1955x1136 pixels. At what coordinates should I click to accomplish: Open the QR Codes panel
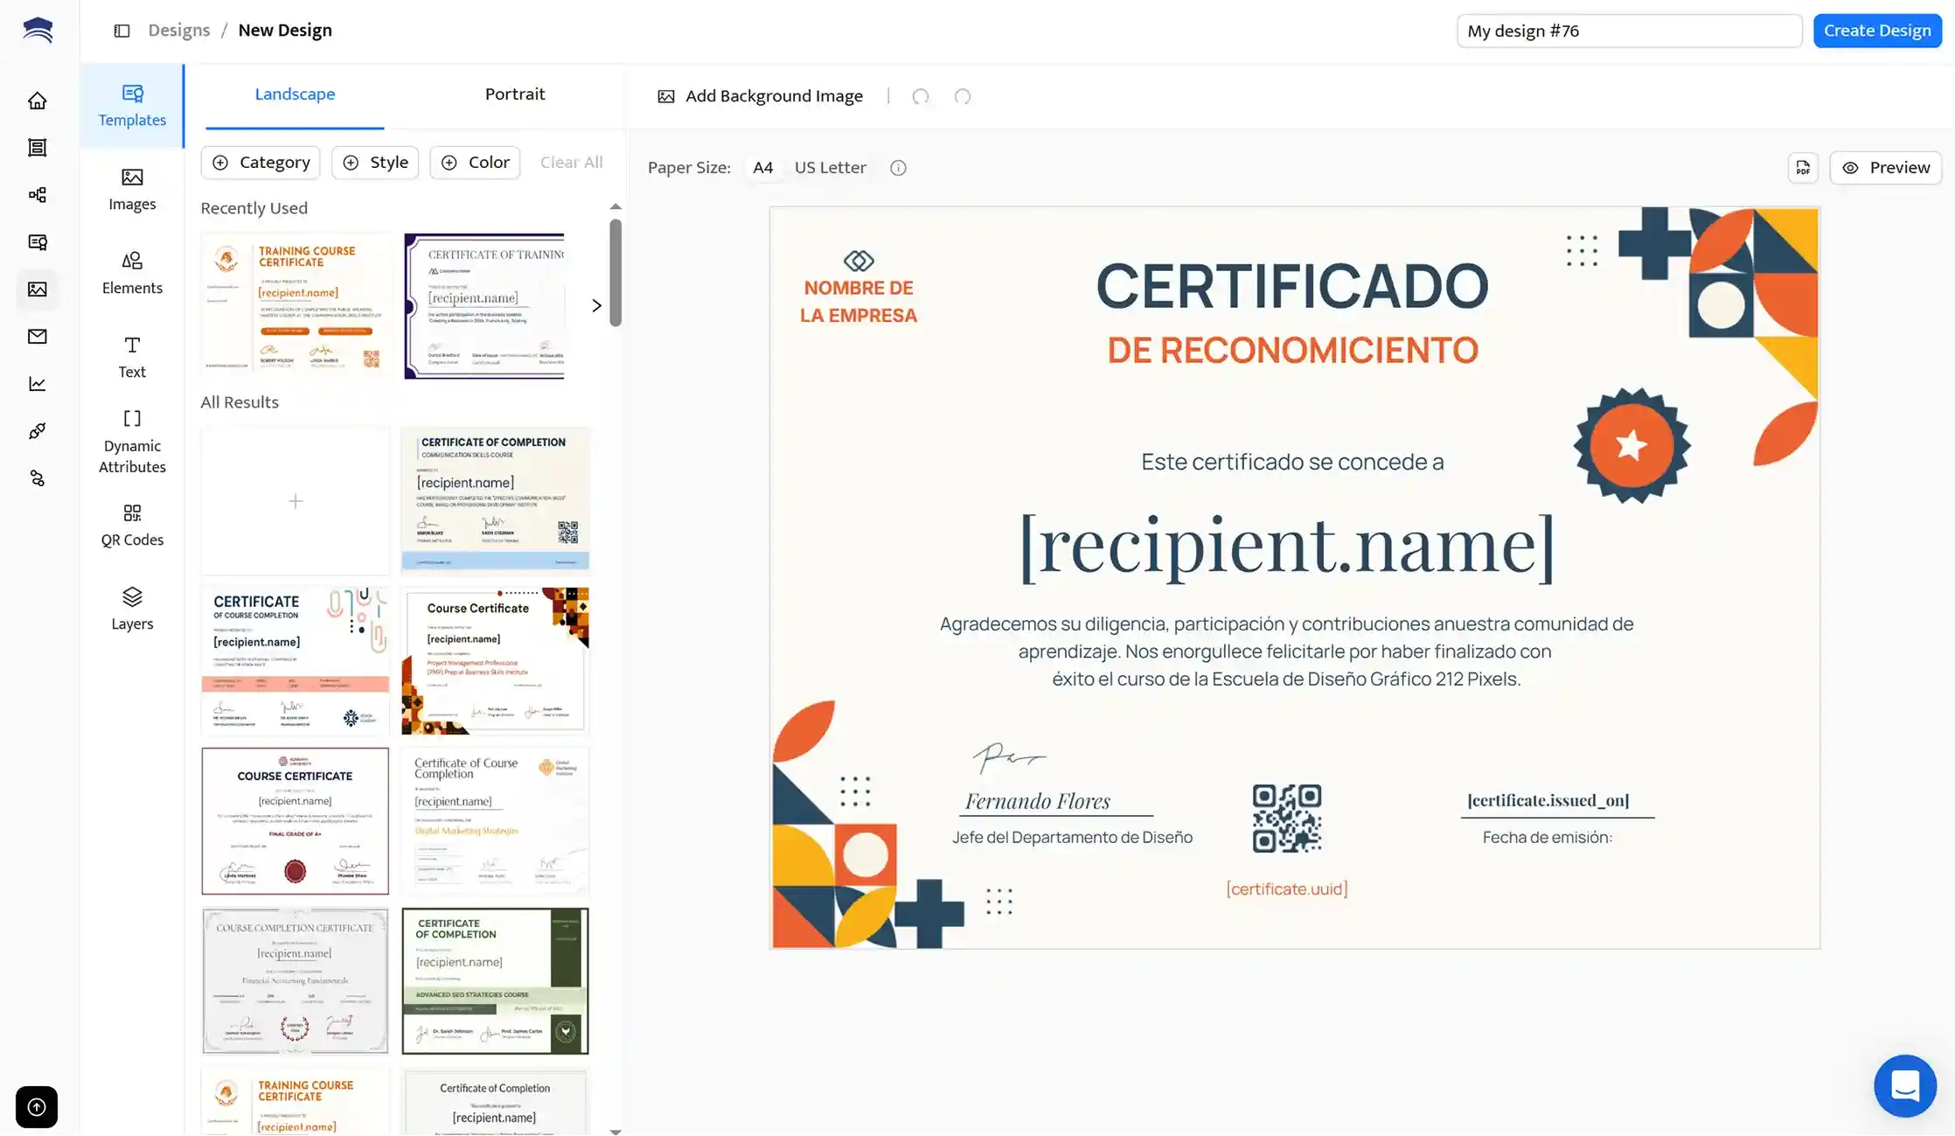pos(132,525)
